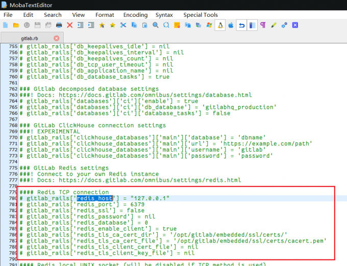347x266 pixels.
Task: Click the Save As icon
Action: (x=48, y=25)
